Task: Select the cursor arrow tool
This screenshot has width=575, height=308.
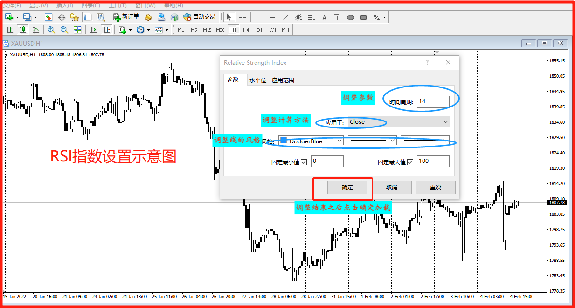Action: (229, 17)
